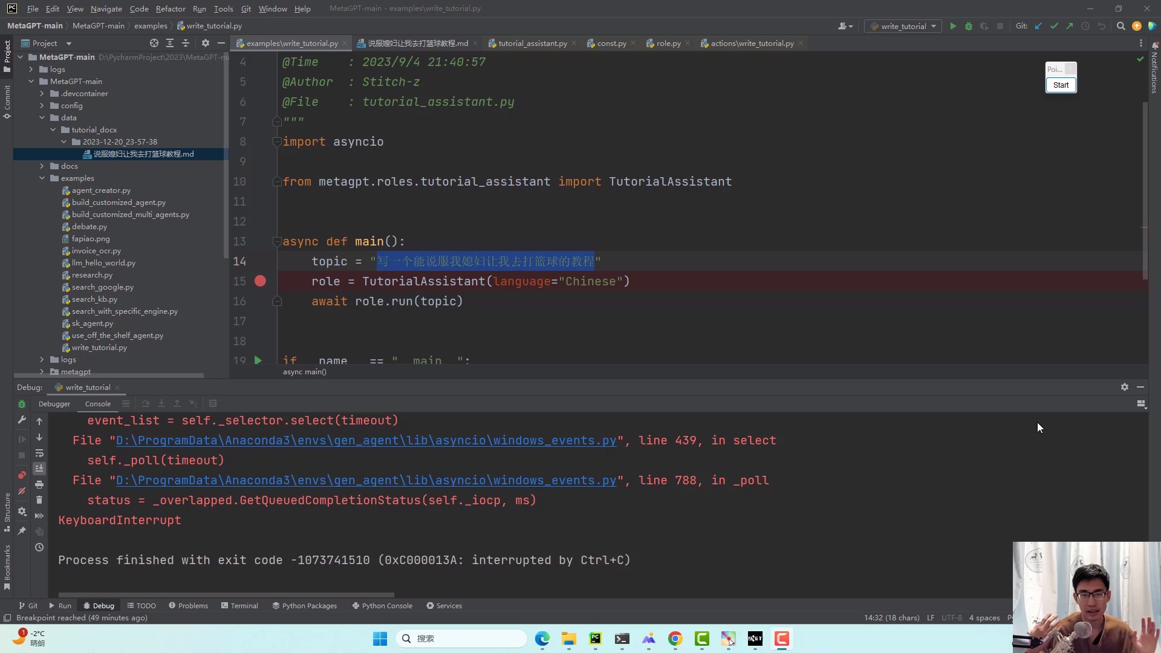The height and width of the screenshot is (653, 1161).
Task: Open editor tabs more options kebab icon
Action: point(1141,44)
